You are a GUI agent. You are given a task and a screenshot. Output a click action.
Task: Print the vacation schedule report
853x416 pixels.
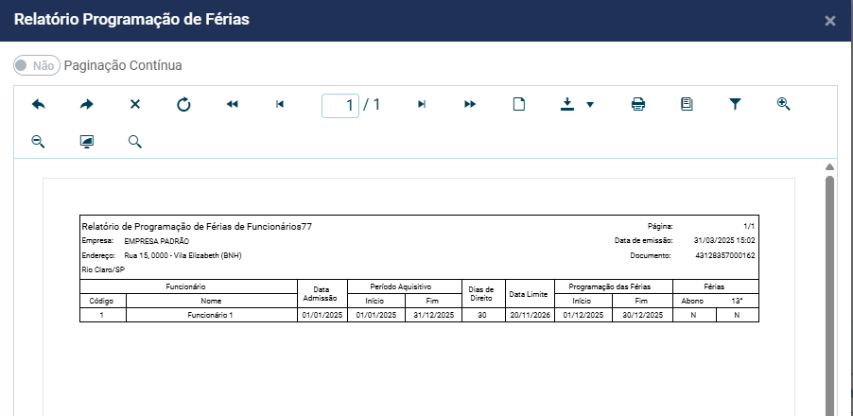(638, 105)
